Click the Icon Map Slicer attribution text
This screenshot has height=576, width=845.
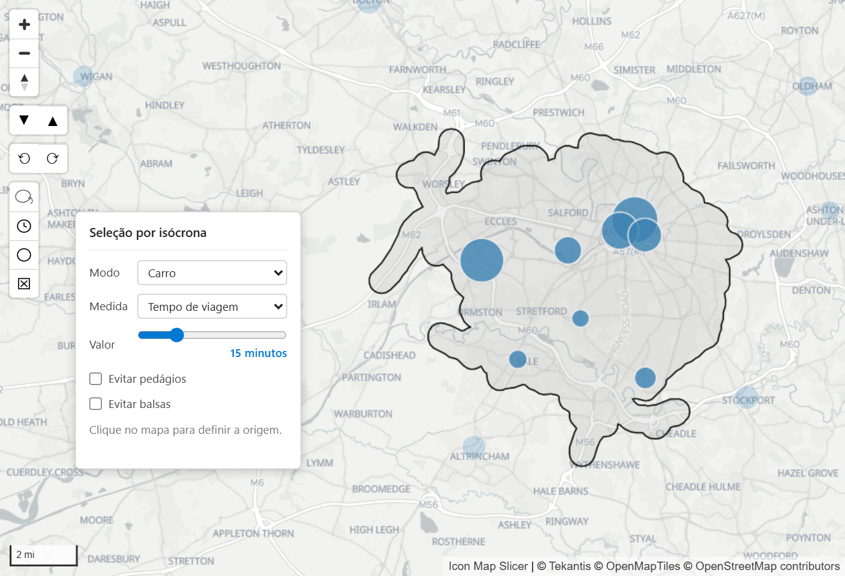tap(488, 566)
